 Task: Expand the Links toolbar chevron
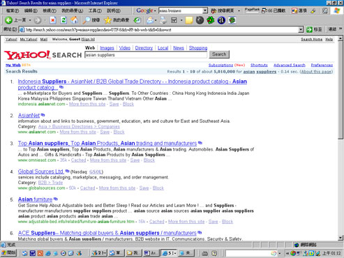click(x=341, y=29)
